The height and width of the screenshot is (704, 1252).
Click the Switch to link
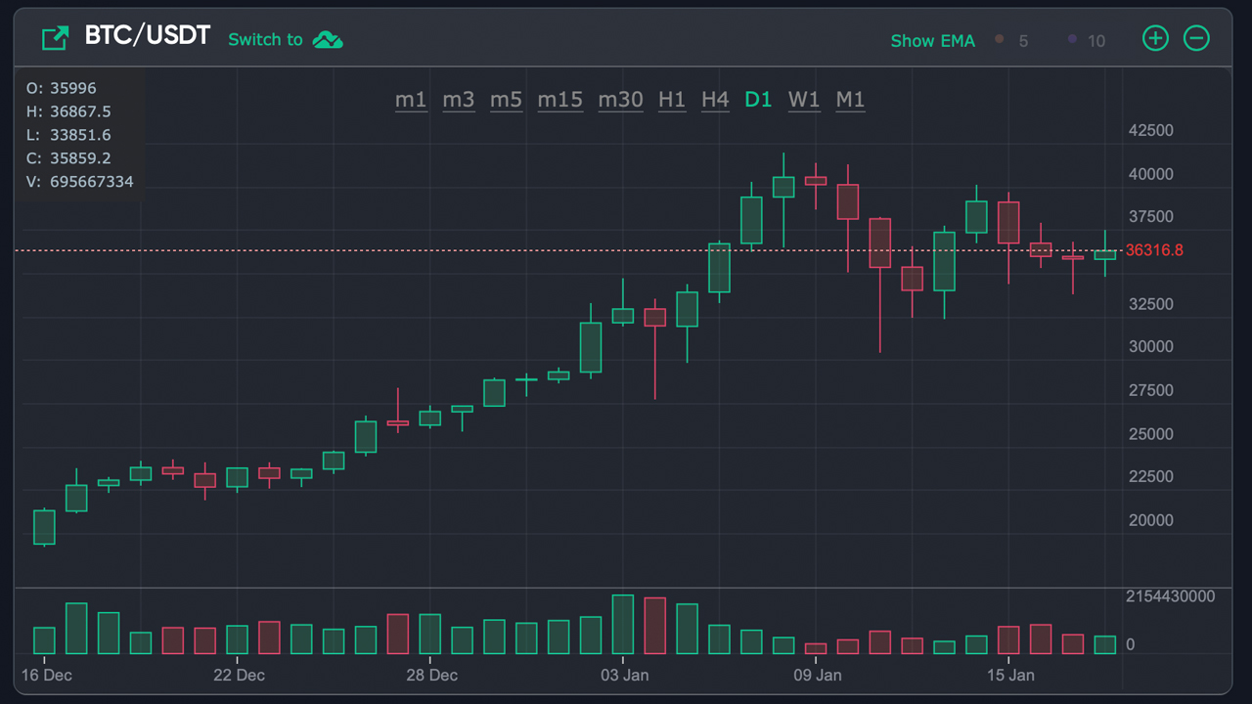coord(265,39)
